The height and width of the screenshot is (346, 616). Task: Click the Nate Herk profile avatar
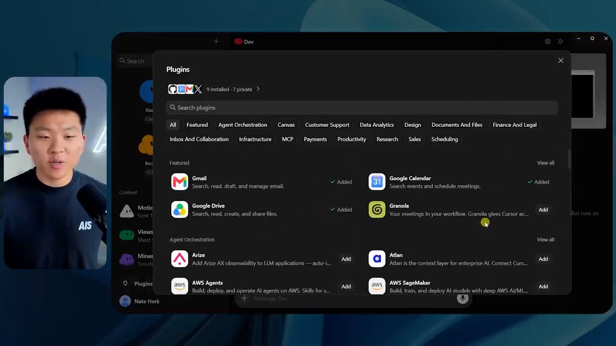pyautogui.click(x=125, y=301)
